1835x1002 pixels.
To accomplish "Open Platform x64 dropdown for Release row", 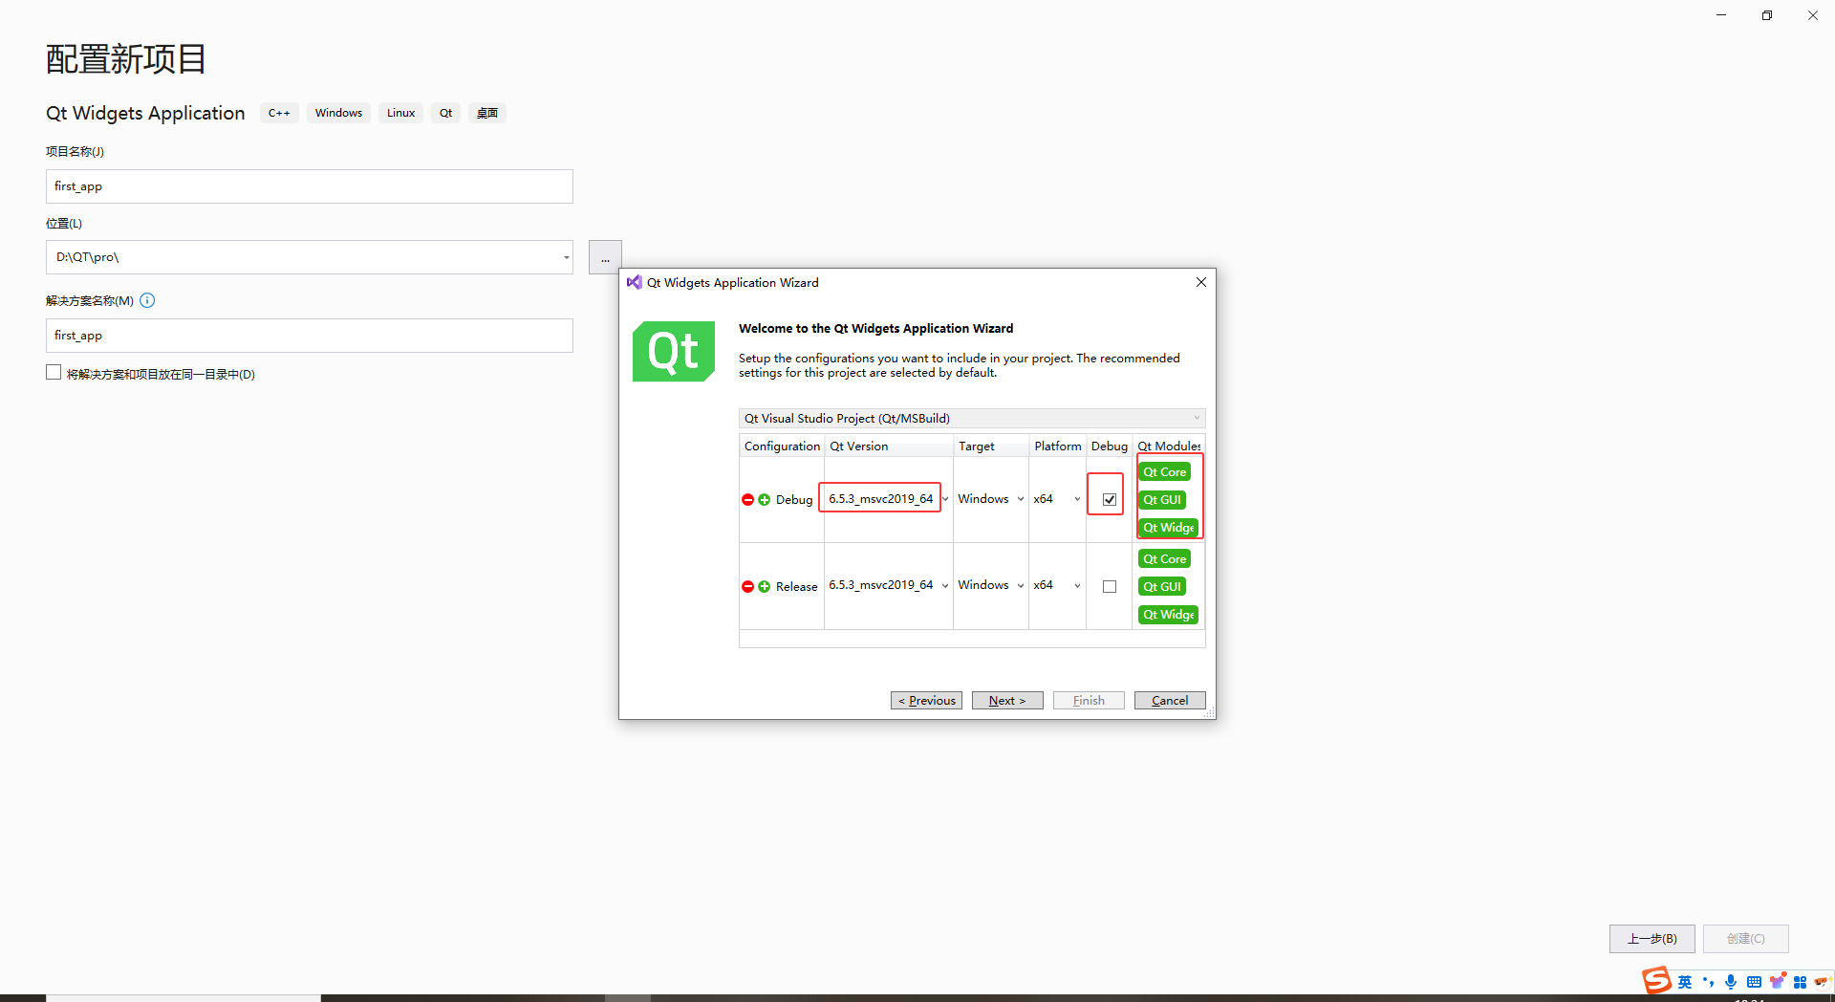I will pos(1077,585).
